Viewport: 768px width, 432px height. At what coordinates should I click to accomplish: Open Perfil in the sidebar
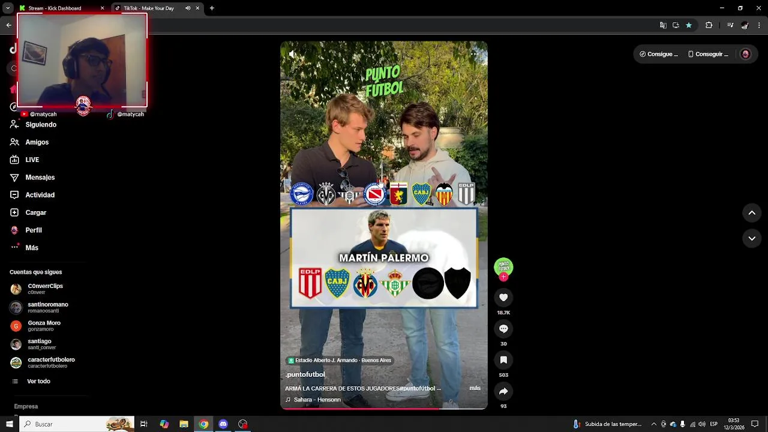26,230
